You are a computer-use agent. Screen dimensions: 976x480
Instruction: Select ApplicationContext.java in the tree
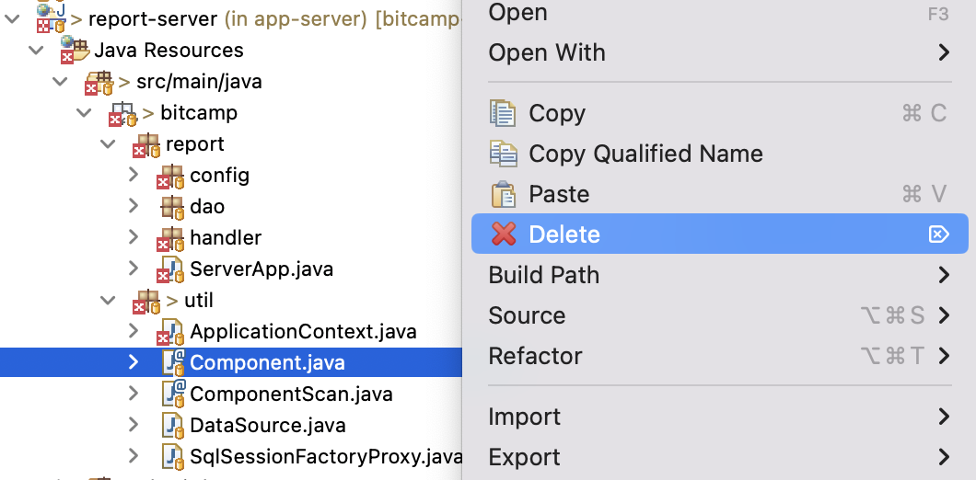click(303, 331)
